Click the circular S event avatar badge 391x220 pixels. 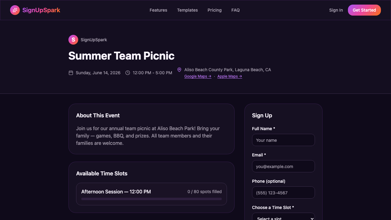click(x=73, y=39)
